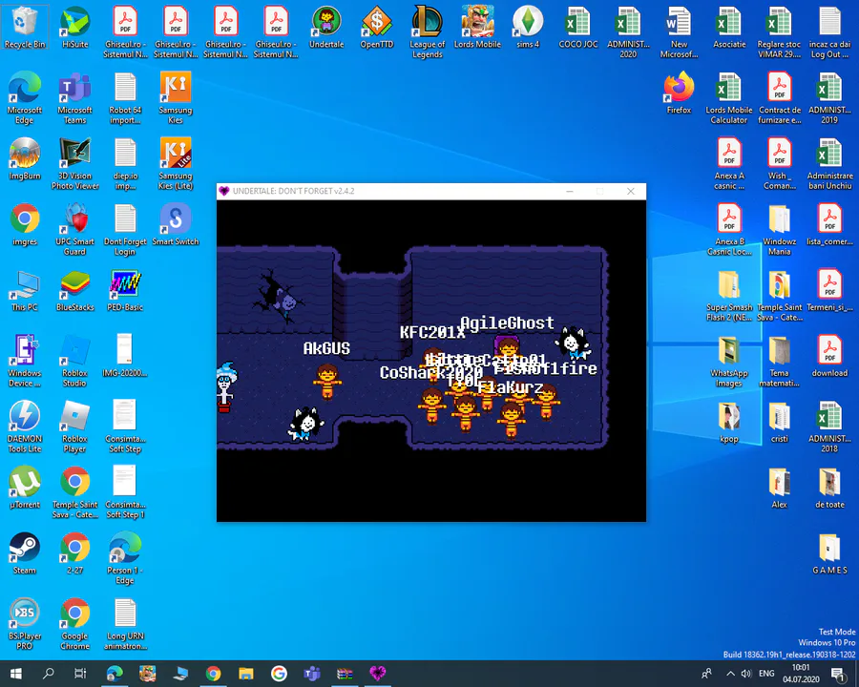859x687 pixels.
Task: Launch the Smart Switch desktop shortcut
Action: click(x=176, y=224)
